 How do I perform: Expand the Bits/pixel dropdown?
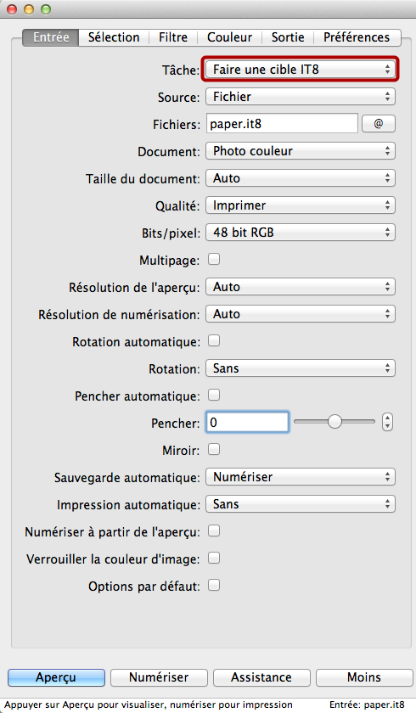tap(301, 233)
